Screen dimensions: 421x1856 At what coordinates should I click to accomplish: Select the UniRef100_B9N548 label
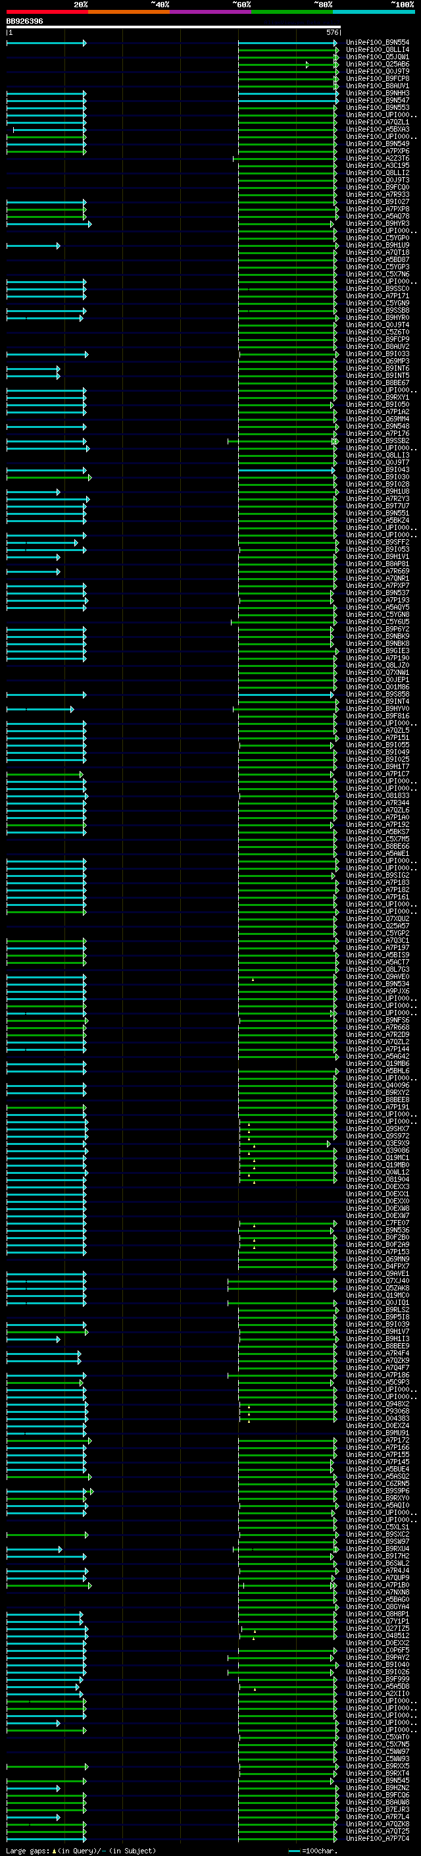click(378, 427)
